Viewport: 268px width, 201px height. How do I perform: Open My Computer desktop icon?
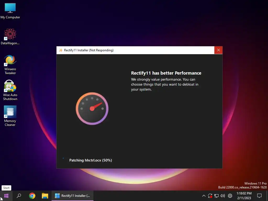10,11
